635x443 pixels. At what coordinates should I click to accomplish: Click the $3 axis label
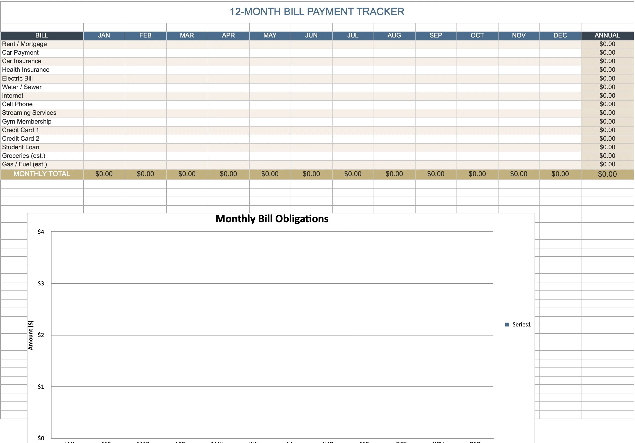coord(41,283)
